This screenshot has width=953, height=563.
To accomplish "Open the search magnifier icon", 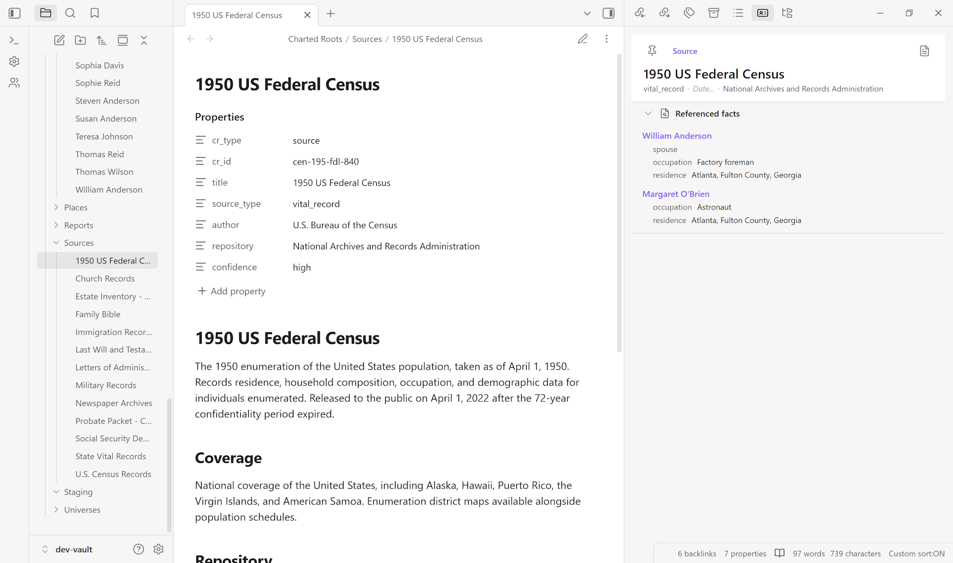I will coord(70,13).
